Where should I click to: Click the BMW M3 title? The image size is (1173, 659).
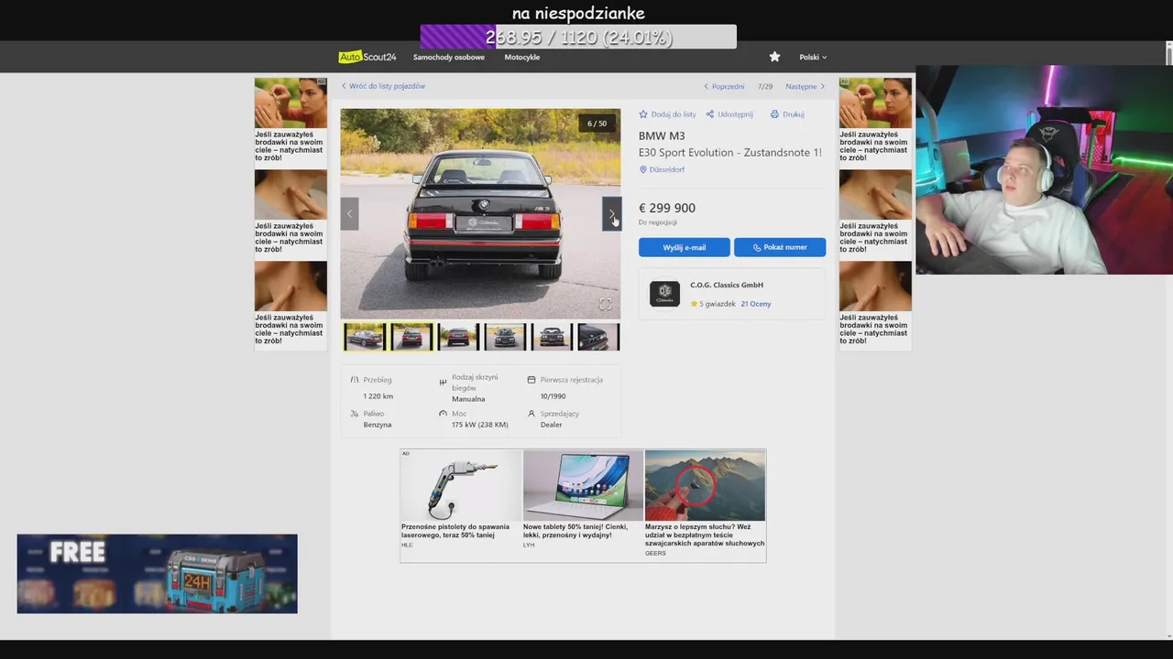click(662, 135)
